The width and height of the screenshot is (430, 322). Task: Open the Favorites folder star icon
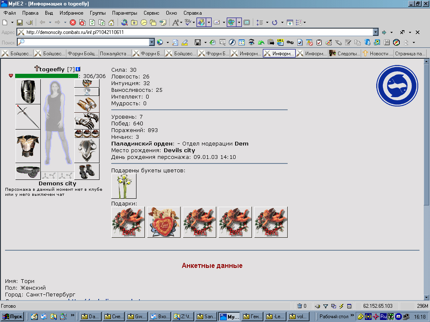click(x=134, y=23)
